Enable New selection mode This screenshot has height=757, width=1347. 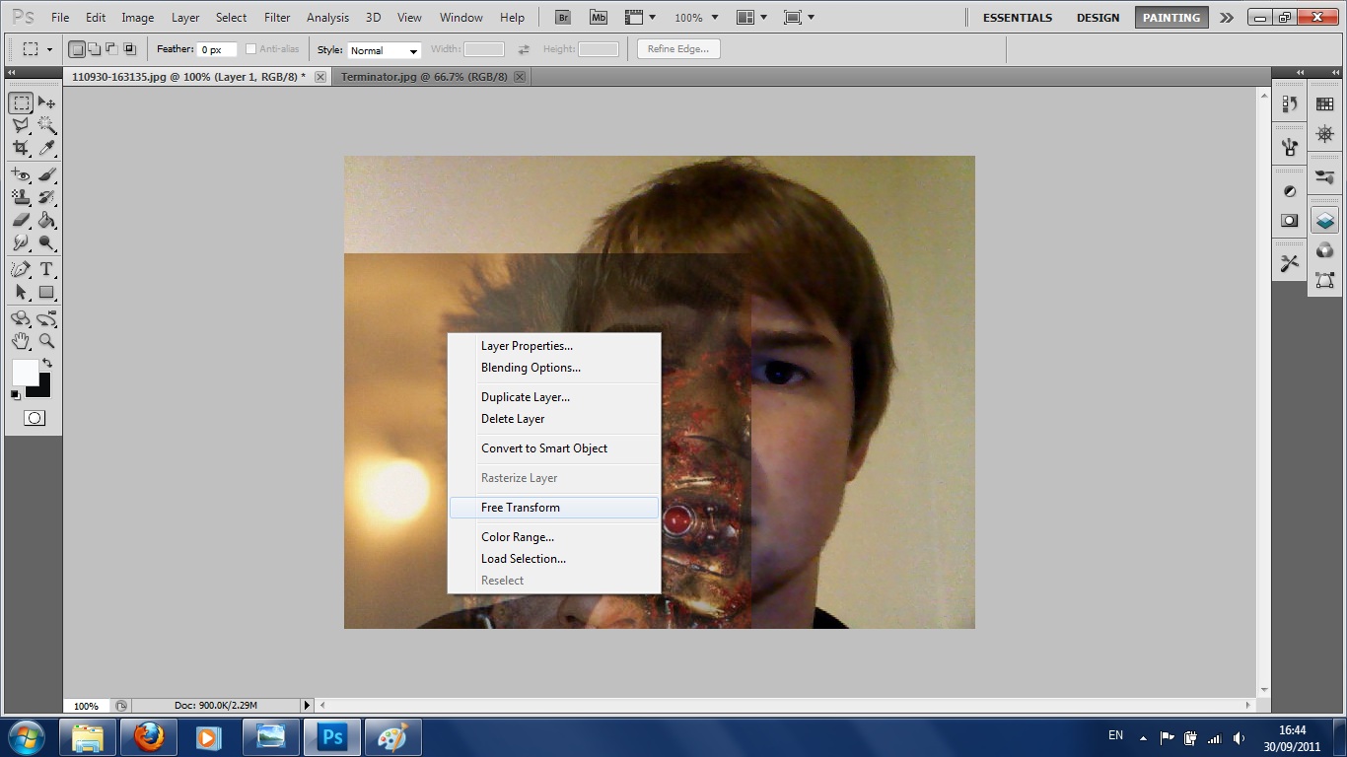coord(77,49)
